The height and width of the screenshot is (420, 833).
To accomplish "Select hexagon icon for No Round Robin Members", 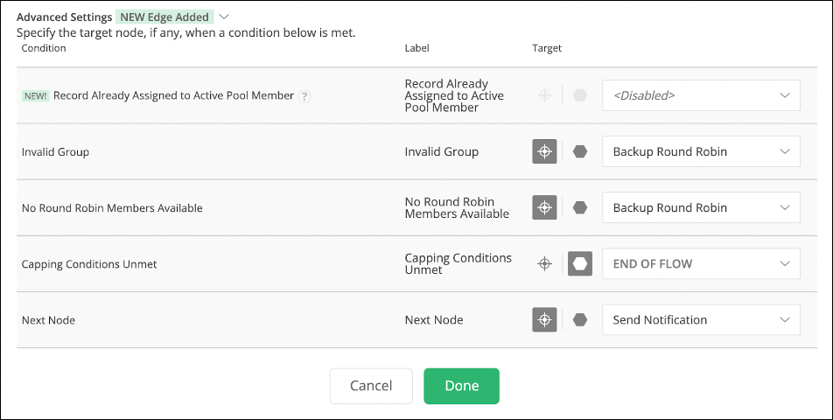I will click(579, 207).
